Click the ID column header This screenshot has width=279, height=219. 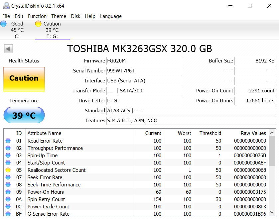coord(19,133)
